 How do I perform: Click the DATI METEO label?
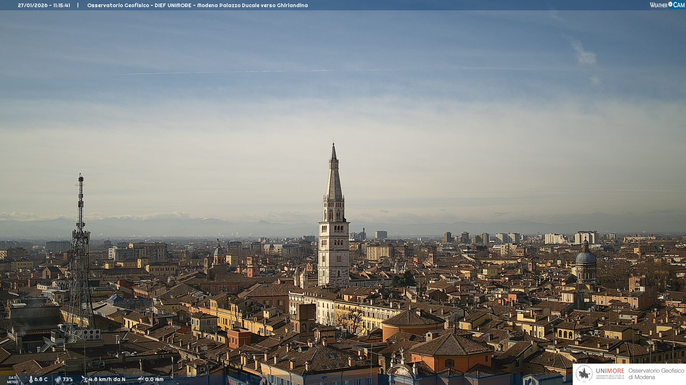13,380
